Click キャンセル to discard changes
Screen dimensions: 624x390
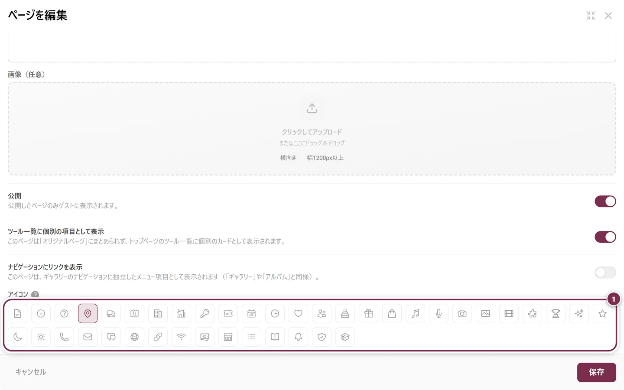point(31,372)
